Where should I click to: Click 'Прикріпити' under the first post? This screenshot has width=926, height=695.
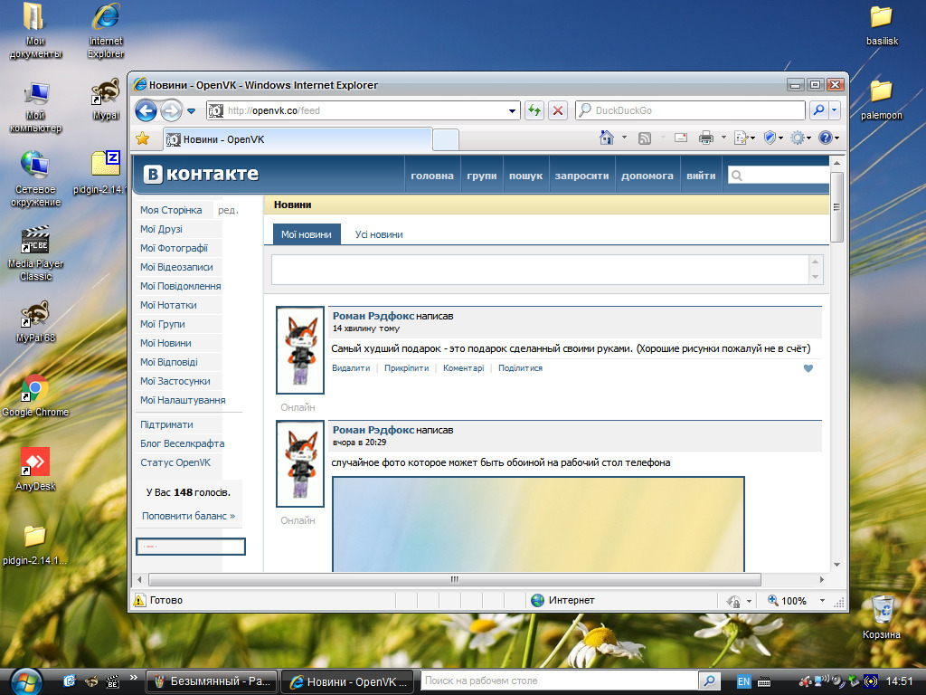[406, 367]
